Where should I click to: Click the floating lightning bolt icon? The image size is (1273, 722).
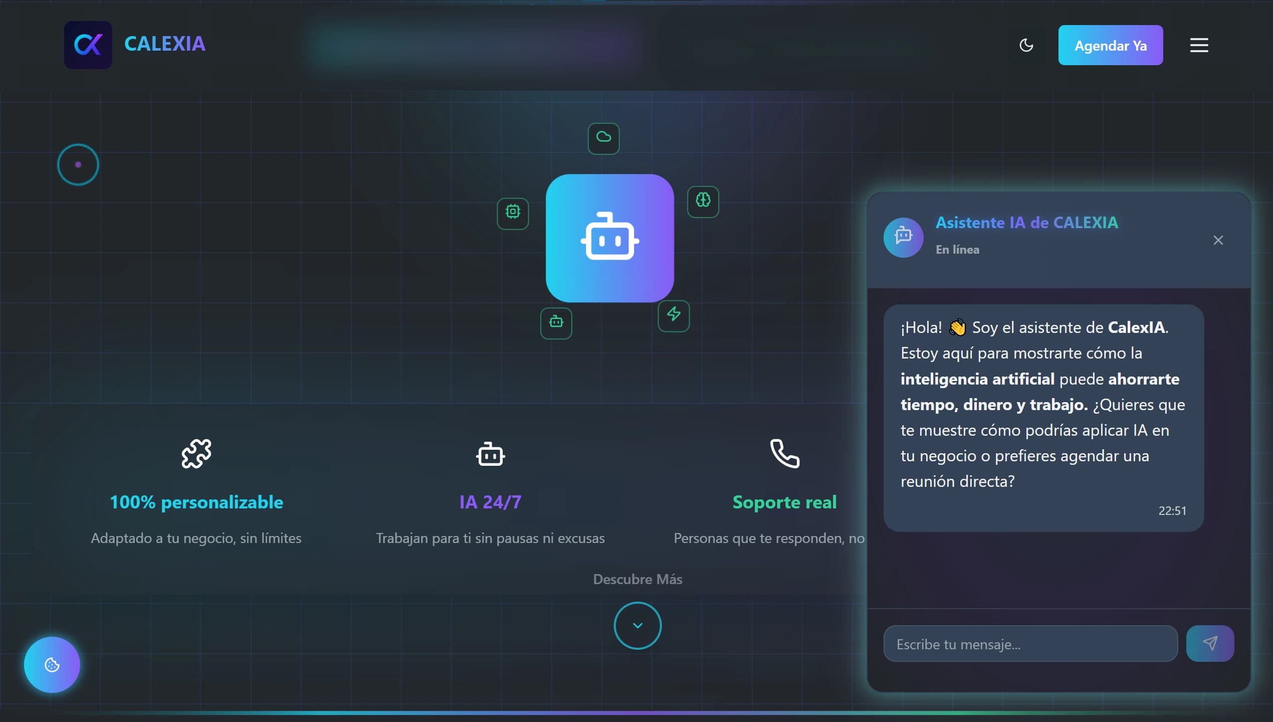coord(673,315)
